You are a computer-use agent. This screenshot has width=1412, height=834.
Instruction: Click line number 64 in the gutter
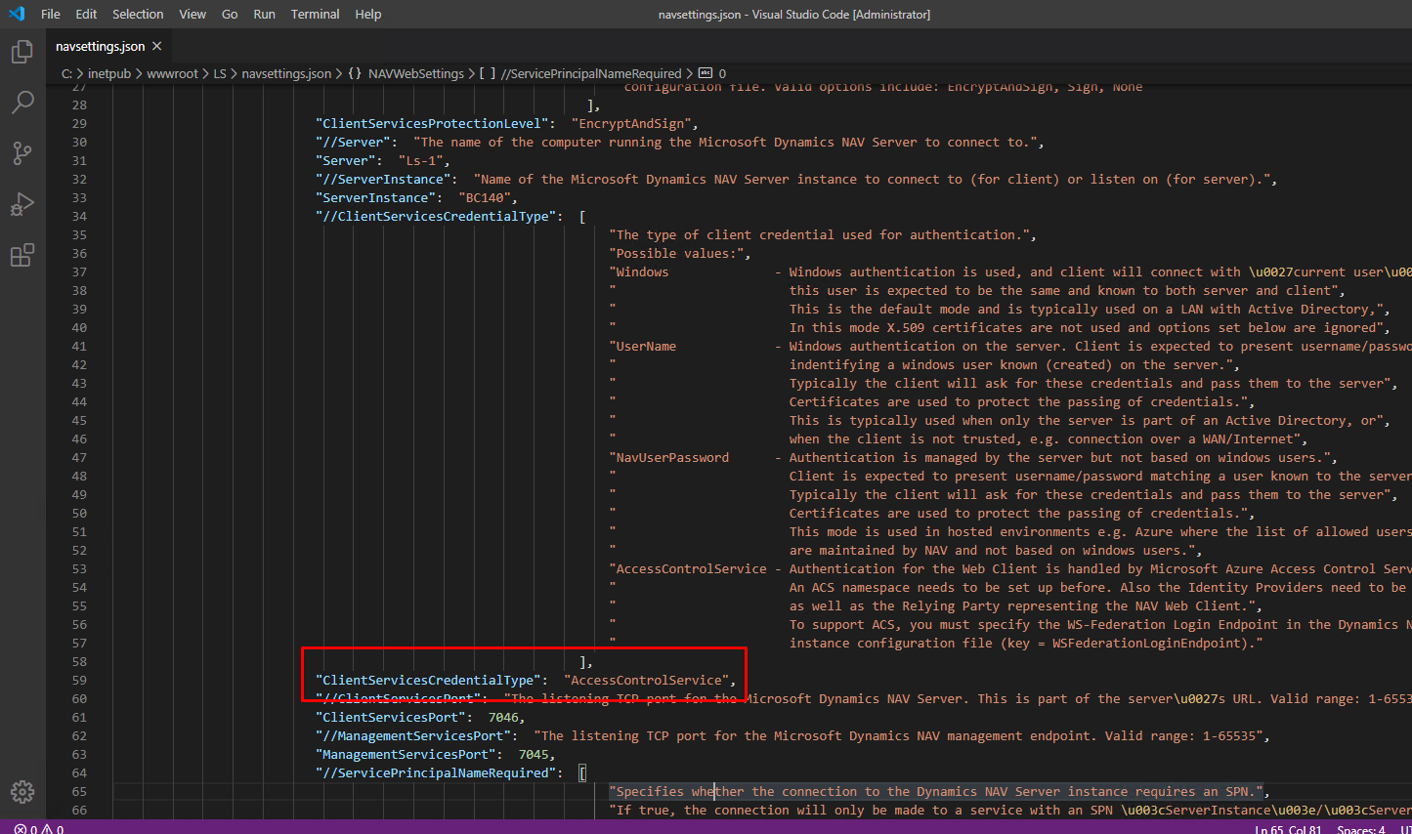79,773
